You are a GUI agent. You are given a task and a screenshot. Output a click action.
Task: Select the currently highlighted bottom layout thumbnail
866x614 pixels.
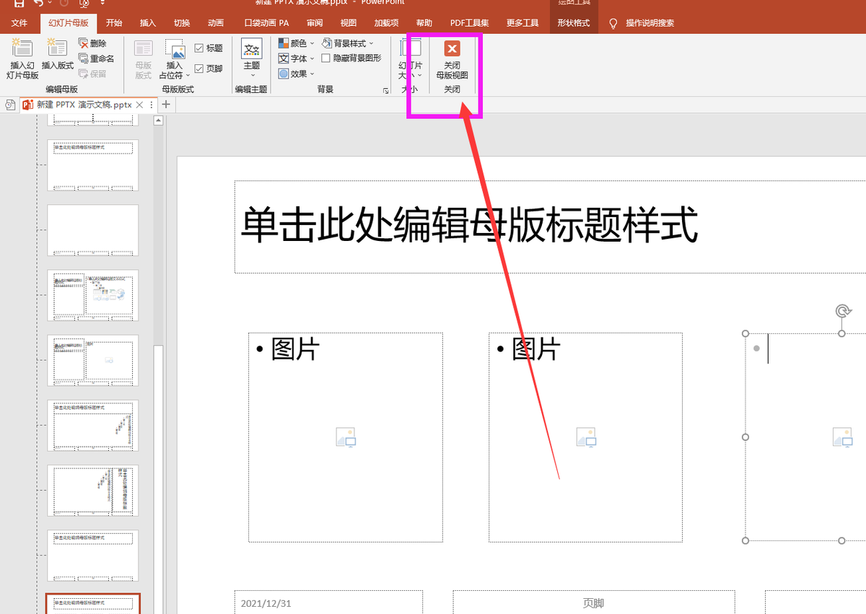click(92, 604)
